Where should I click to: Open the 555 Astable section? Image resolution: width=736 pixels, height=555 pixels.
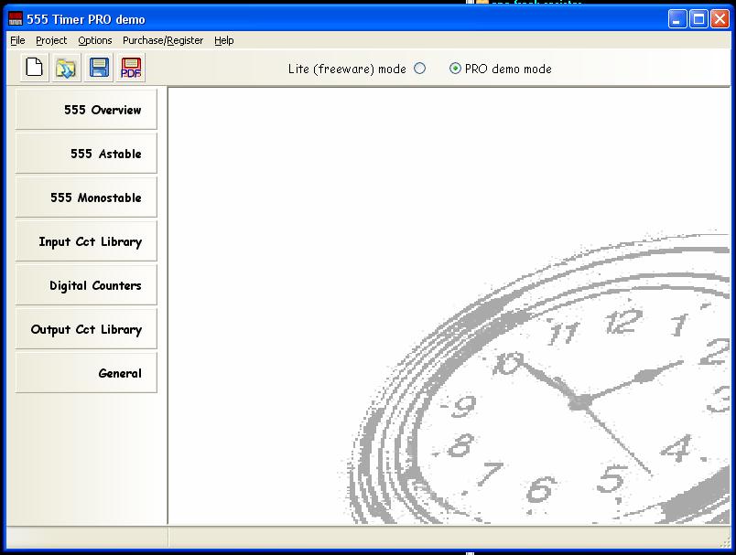pos(86,154)
